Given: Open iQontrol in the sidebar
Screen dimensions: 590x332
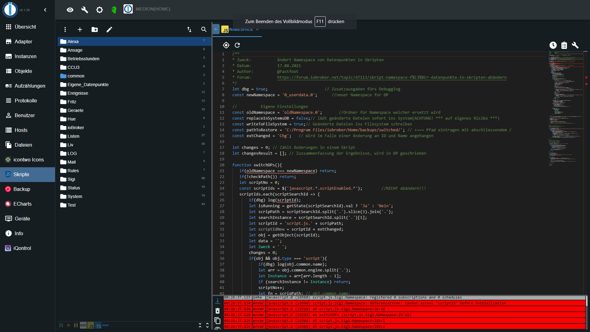Looking at the screenshot, I should click(28, 248).
